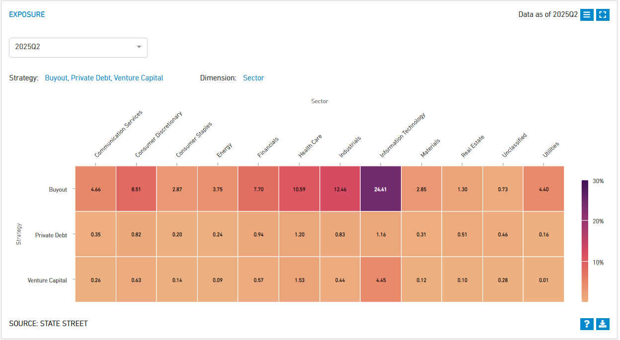The image size is (620, 340).
Task: Select the Buyout Communication Services 4.66 cell
Action: tap(96, 189)
